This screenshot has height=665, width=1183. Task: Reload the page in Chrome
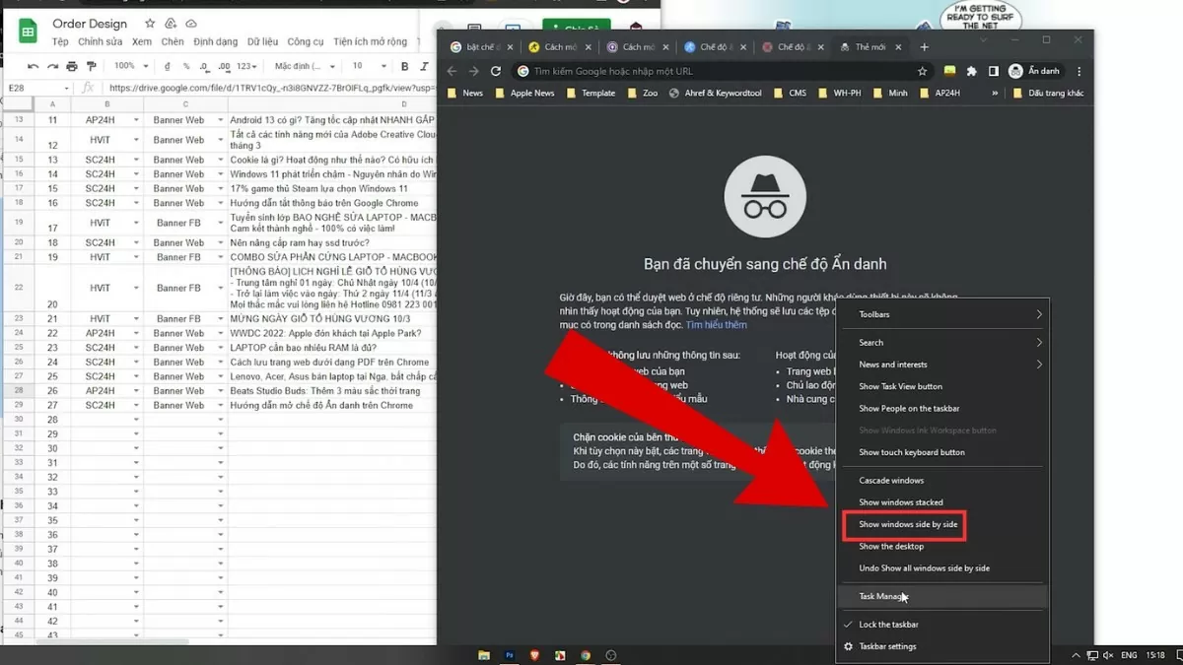point(496,71)
